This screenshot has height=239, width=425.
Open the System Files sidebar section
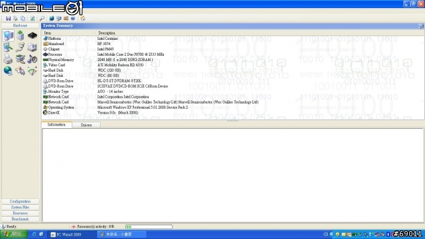(21, 207)
